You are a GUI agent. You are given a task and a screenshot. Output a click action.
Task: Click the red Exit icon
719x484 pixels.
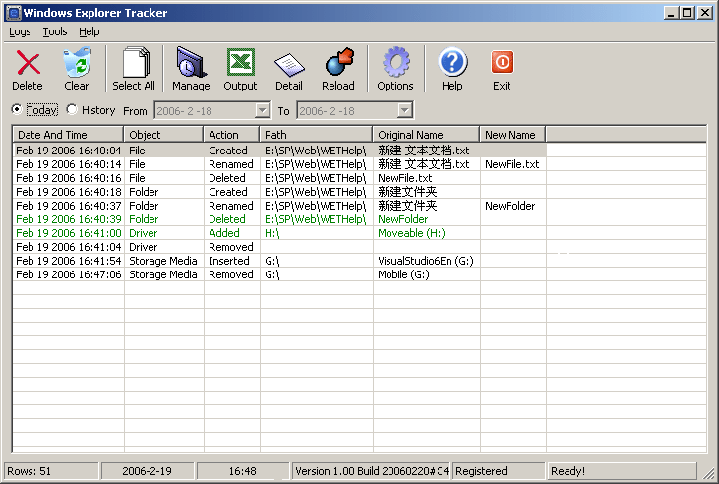point(502,62)
